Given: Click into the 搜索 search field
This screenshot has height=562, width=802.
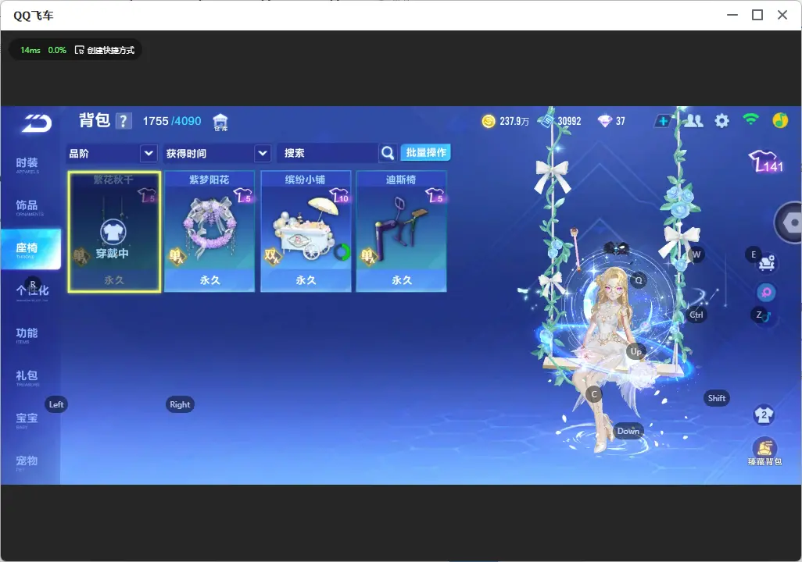Looking at the screenshot, I should pyautogui.click(x=328, y=153).
